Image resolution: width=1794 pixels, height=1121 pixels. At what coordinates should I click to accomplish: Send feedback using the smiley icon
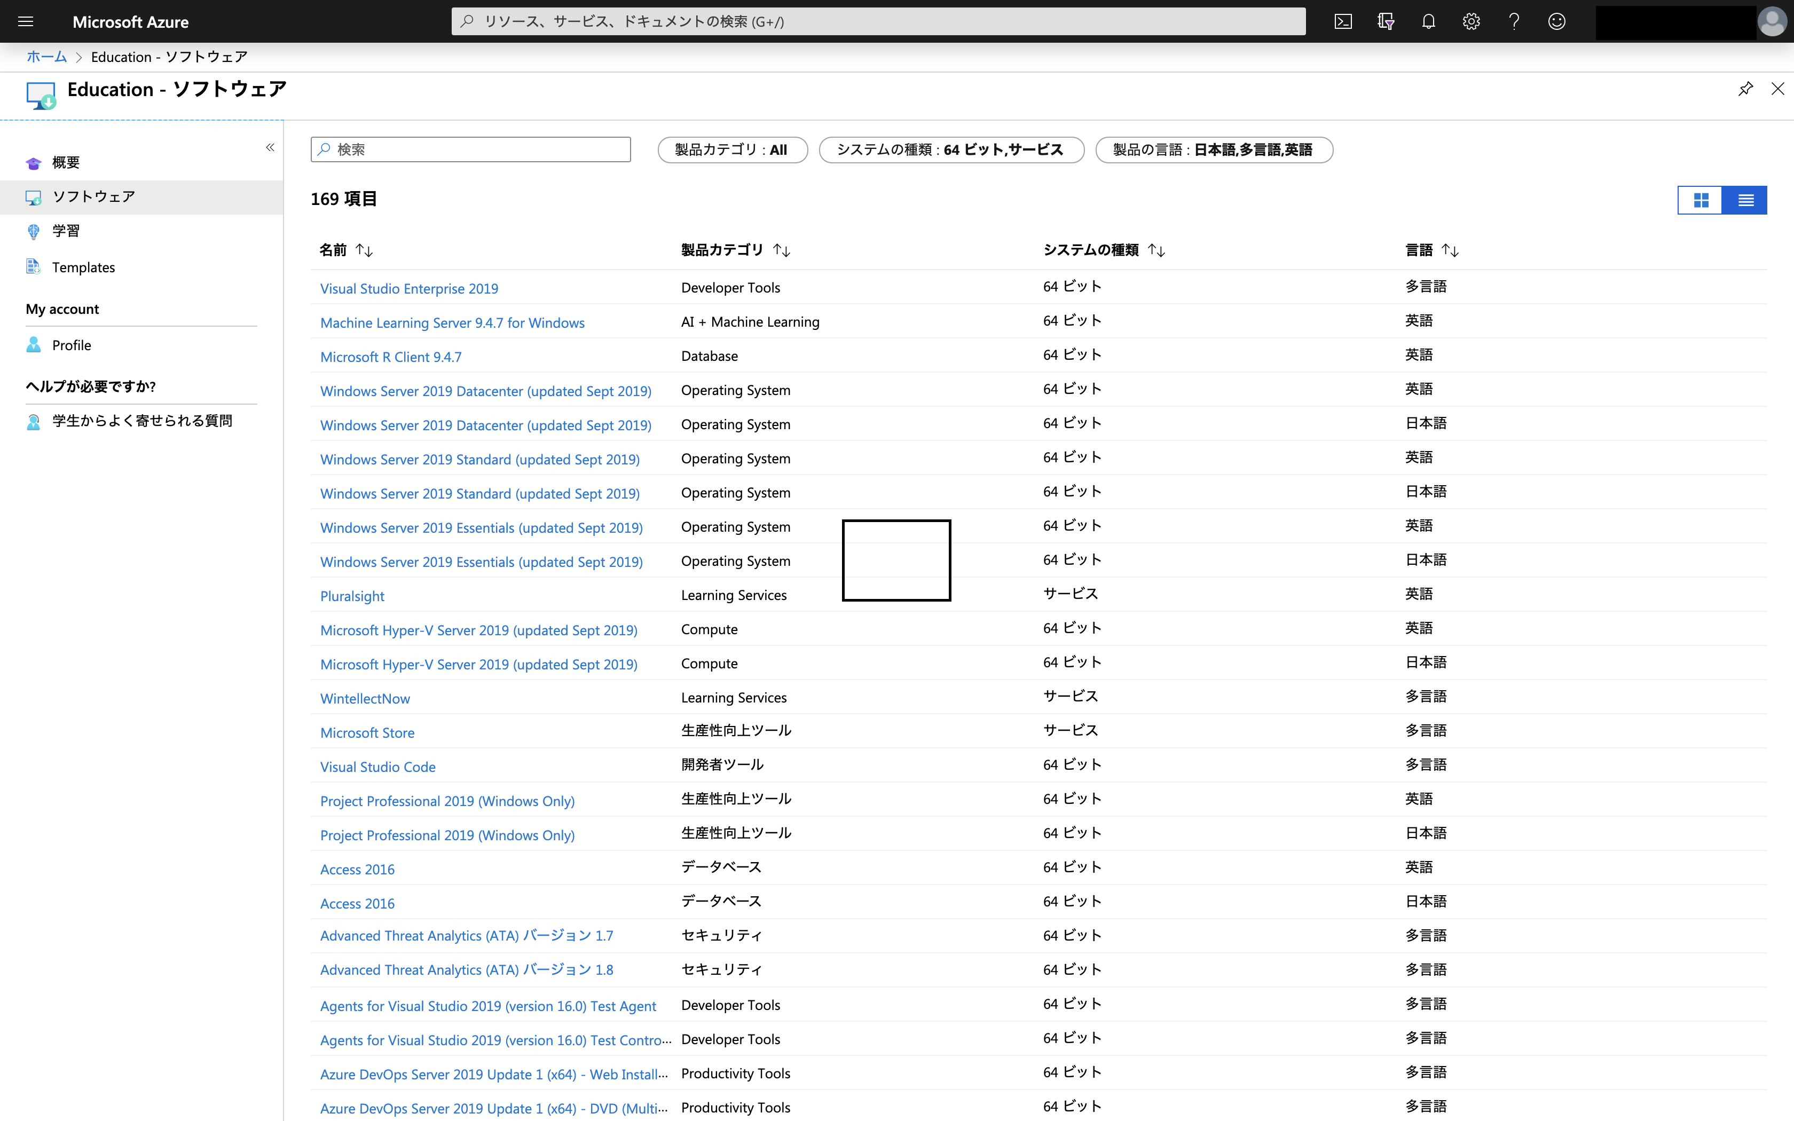[x=1557, y=21]
